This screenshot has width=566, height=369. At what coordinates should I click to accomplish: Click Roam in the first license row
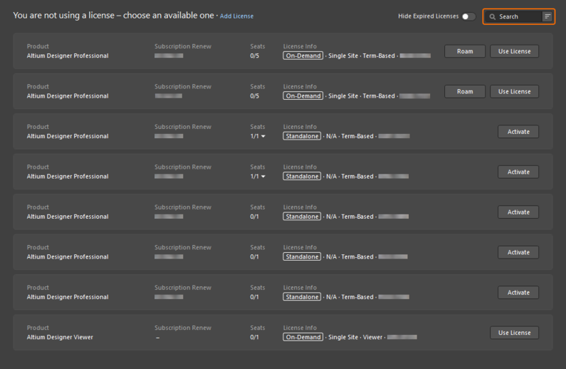point(465,51)
